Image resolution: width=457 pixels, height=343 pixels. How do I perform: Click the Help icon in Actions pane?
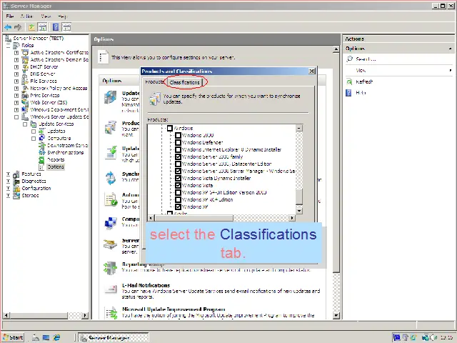pyautogui.click(x=348, y=93)
